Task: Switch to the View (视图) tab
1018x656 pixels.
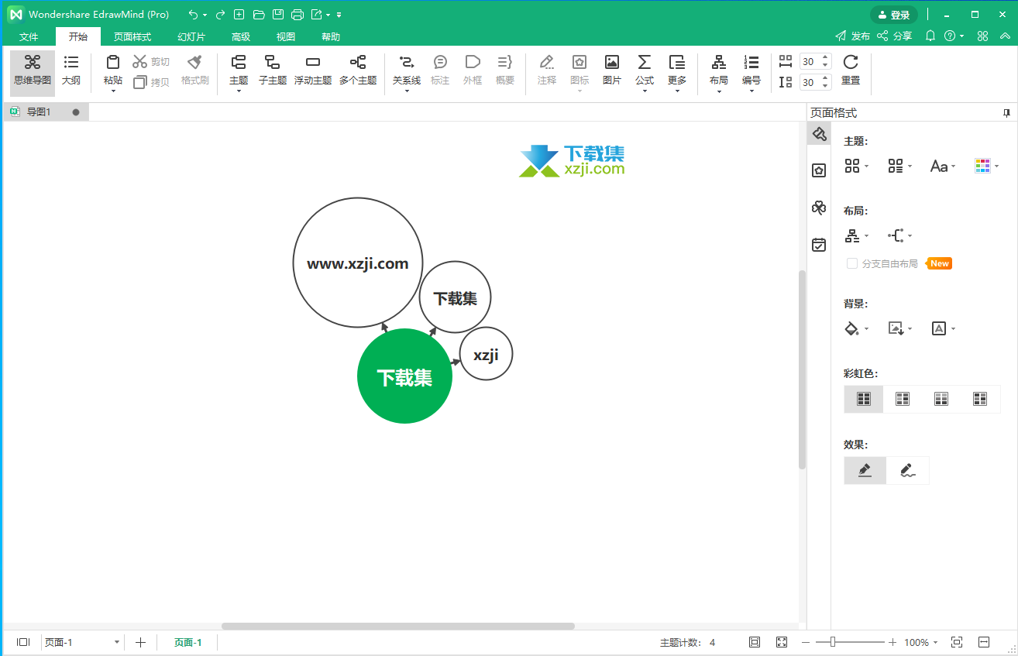Action: tap(286, 36)
